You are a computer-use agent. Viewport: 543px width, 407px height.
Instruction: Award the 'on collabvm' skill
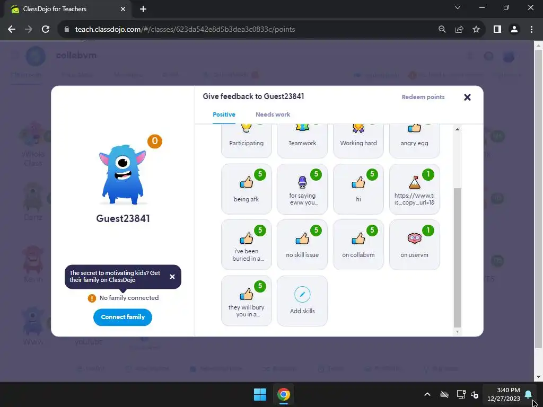(x=358, y=245)
